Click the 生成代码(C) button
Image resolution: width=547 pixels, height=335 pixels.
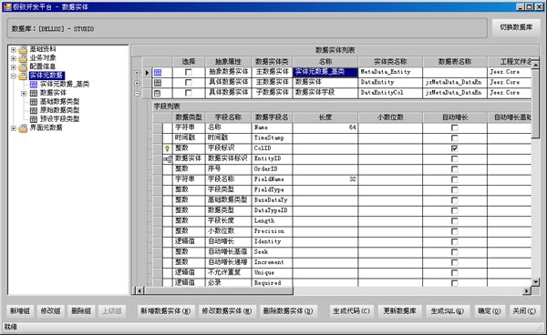[351, 310]
